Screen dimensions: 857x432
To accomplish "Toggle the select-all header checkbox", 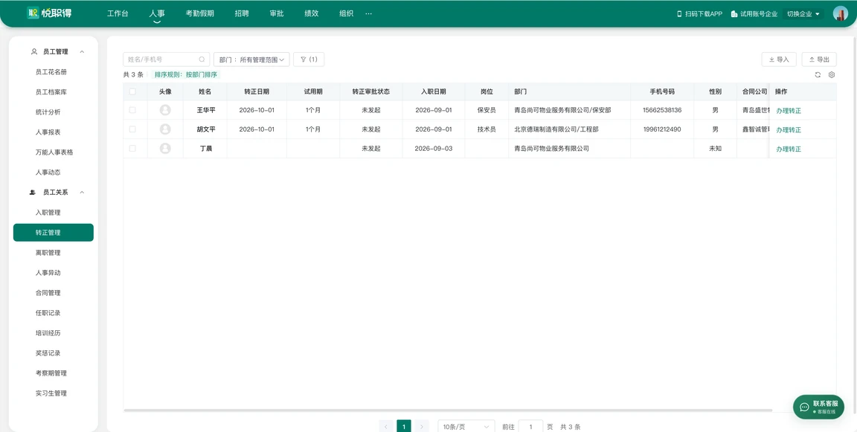I will click(132, 91).
